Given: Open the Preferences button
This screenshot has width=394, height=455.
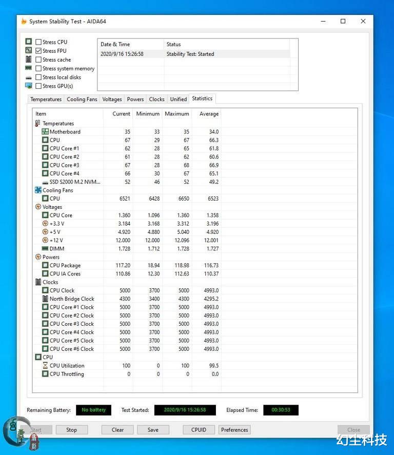Looking at the screenshot, I should (x=234, y=430).
